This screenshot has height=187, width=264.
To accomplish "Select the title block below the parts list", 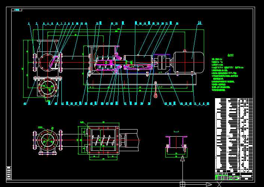I will [x=234, y=176].
